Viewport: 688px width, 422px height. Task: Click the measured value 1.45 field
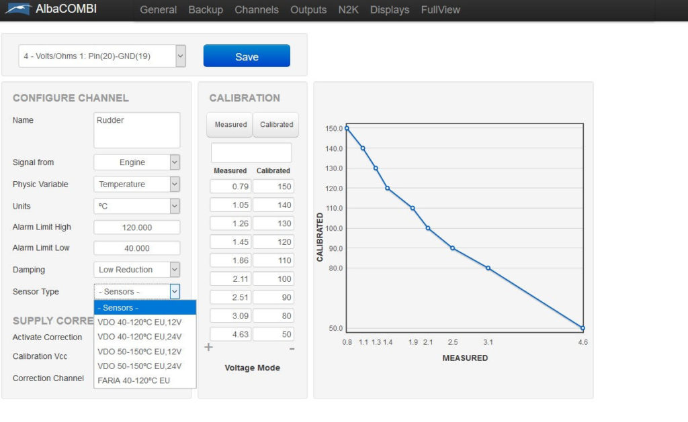click(x=230, y=242)
